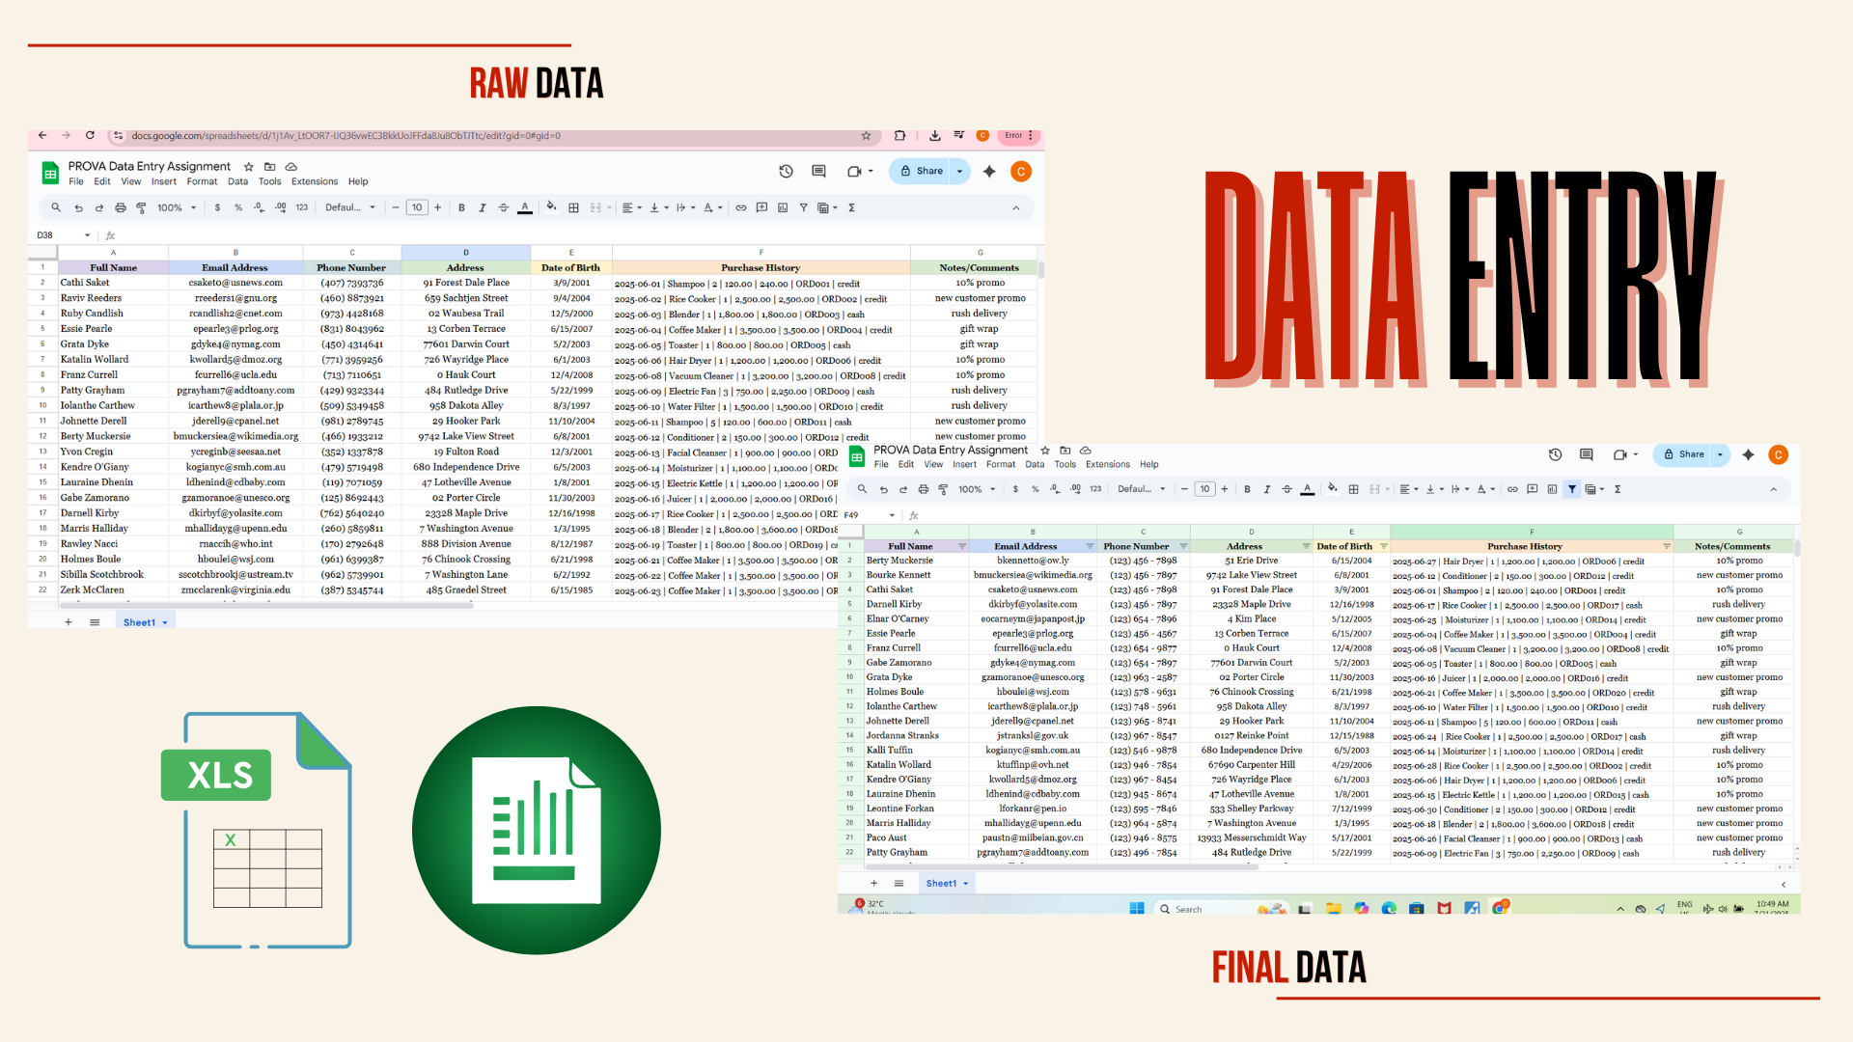Pick text color in raw data window
The width and height of the screenshot is (1853, 1042).
(524, 207)
